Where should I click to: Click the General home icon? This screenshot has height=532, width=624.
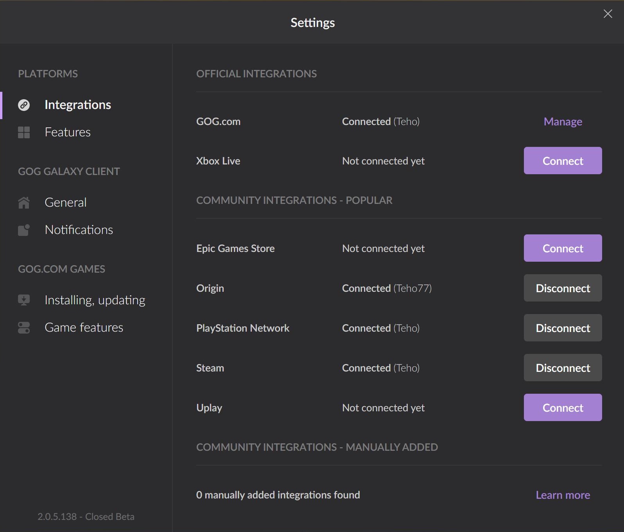24,203
